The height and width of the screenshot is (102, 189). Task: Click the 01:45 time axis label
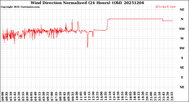coord(15,96)
